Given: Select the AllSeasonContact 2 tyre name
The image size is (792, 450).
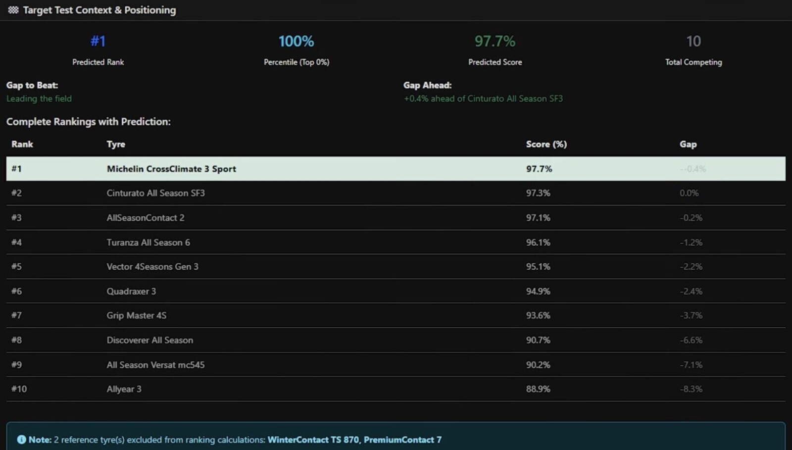Looking at the screenshot, I should 146,218.
